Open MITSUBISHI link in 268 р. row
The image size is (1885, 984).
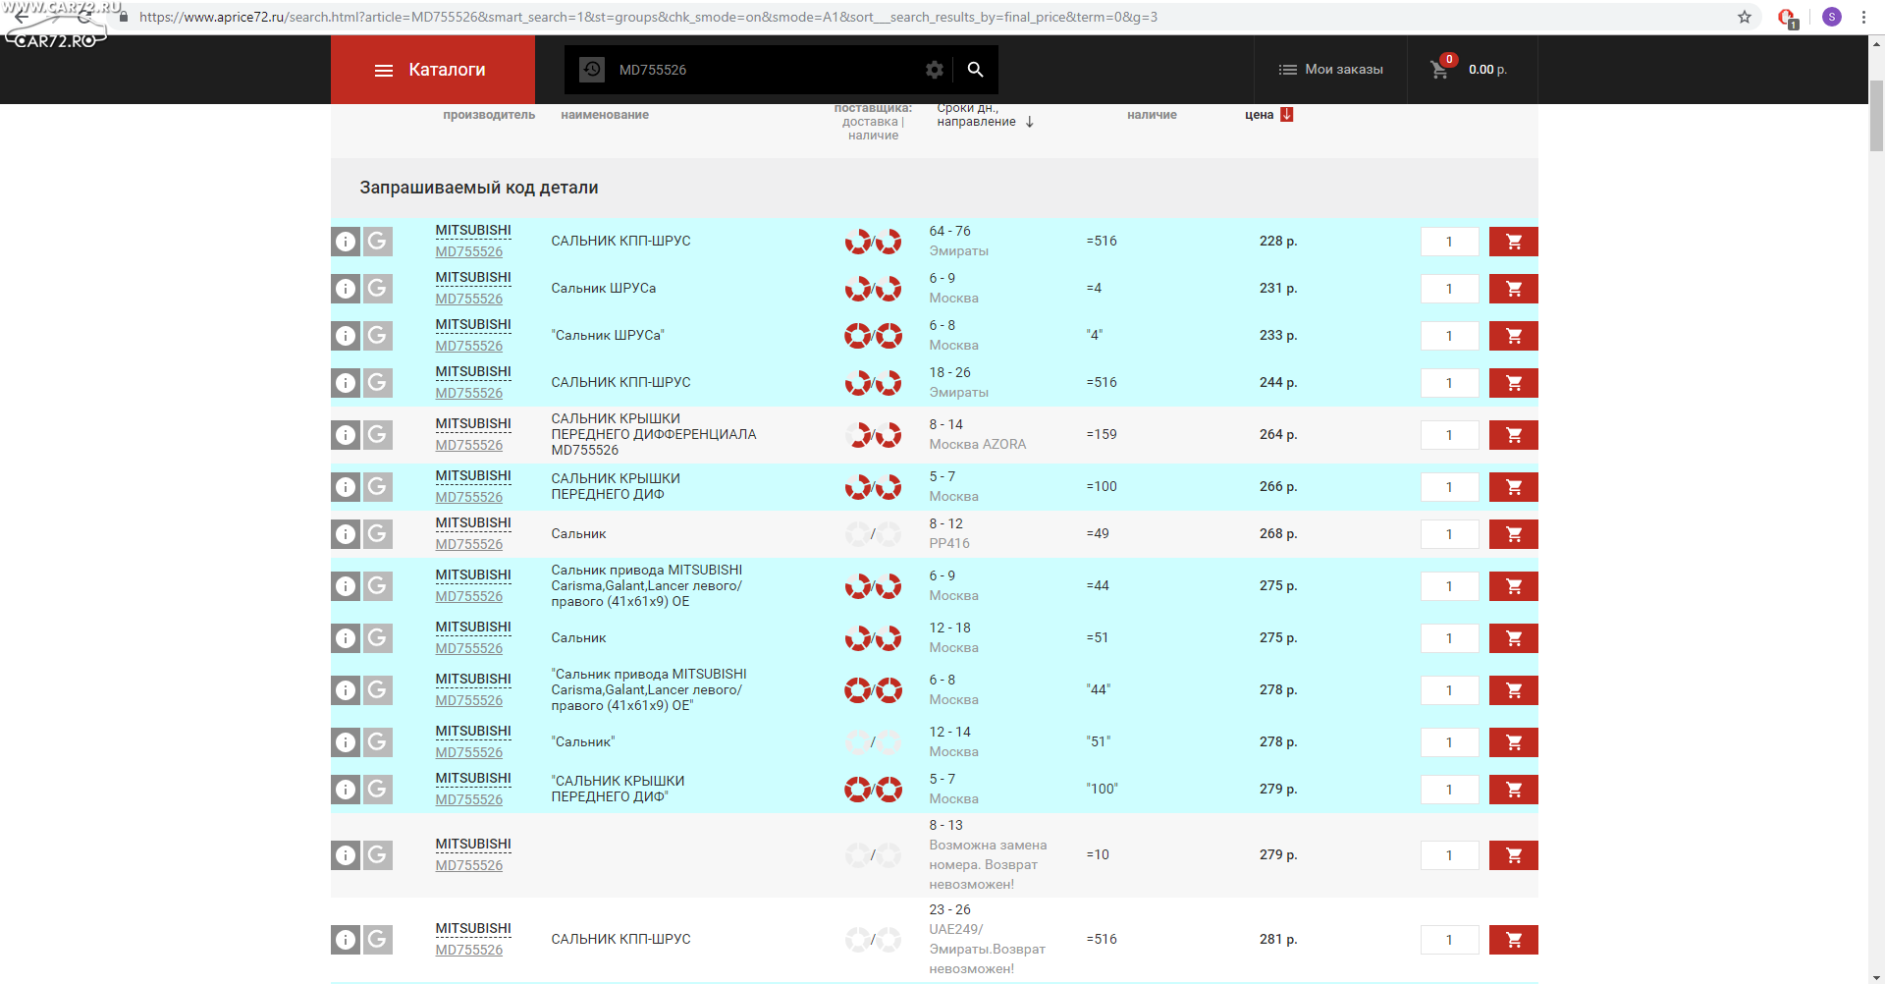pos(473,523)
